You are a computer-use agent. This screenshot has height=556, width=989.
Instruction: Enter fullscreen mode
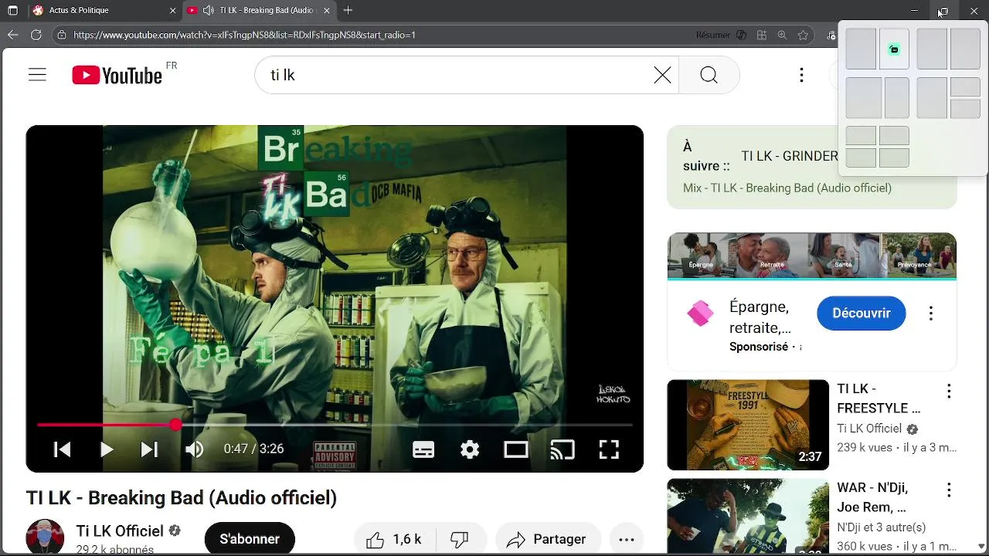pos(610,449)
